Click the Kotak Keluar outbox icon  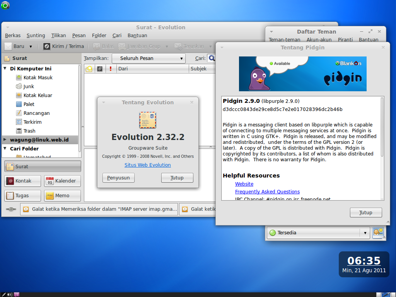(19, 95)
